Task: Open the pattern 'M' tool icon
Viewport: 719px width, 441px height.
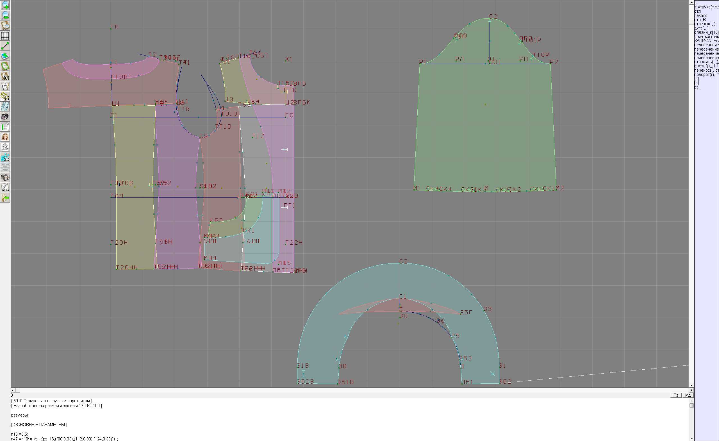Action: 5,76
